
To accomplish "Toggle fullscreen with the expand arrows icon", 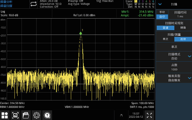I will coord(149,115).
